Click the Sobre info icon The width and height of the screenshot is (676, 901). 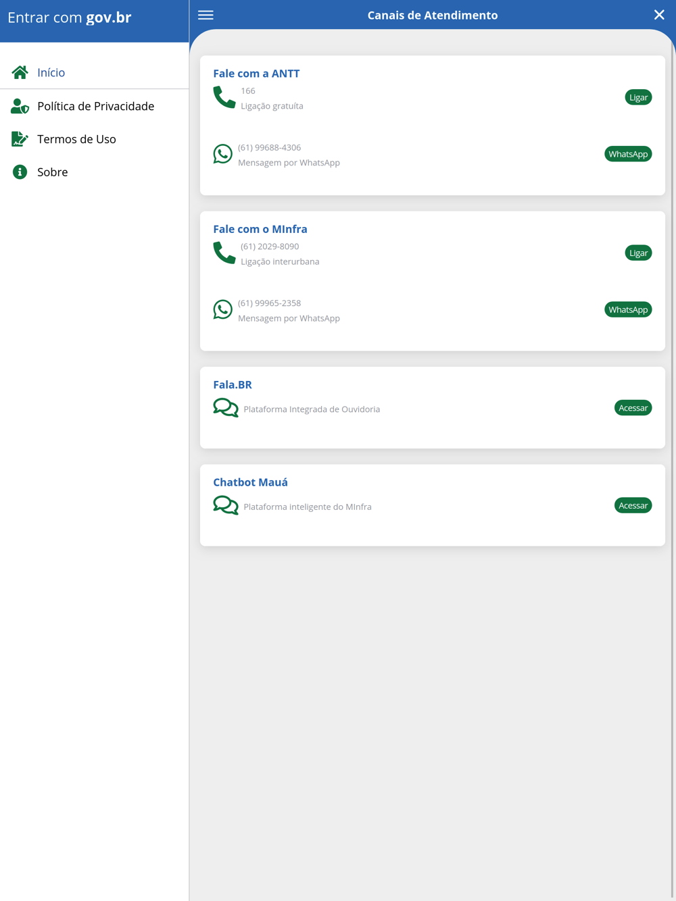[20, 172]
